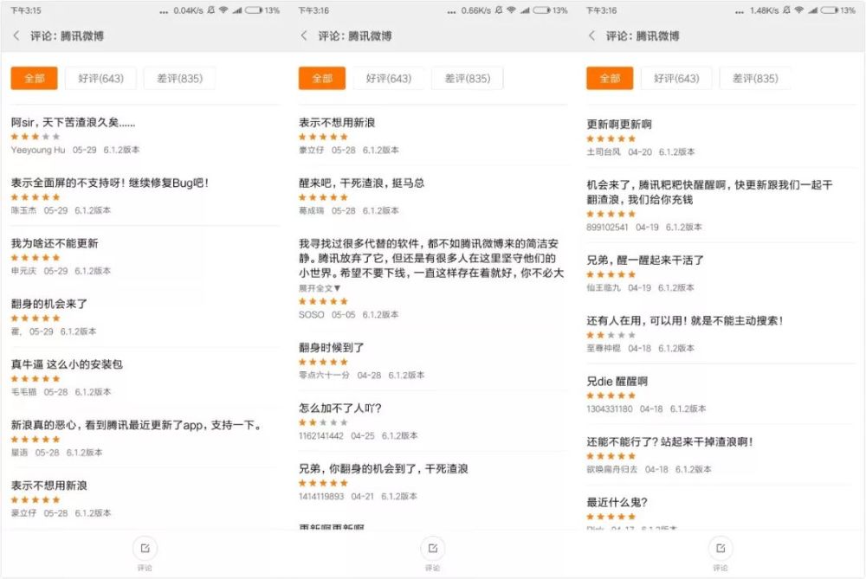Tap five-star rating under 翻身时候到了 review
Screen dimensions: 866x579
(323, 362)
